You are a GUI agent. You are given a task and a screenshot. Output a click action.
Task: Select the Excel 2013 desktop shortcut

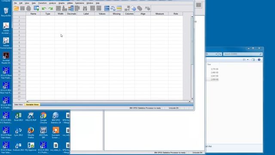coord(18,117)
